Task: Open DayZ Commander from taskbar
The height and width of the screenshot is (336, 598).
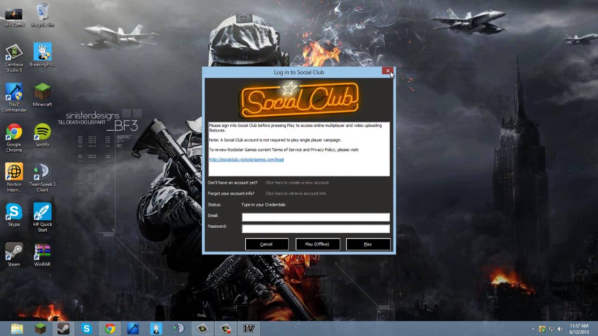Action: [133, 329]
